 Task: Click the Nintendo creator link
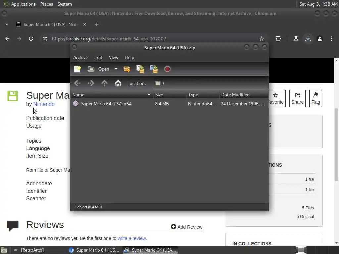[44, 104]
